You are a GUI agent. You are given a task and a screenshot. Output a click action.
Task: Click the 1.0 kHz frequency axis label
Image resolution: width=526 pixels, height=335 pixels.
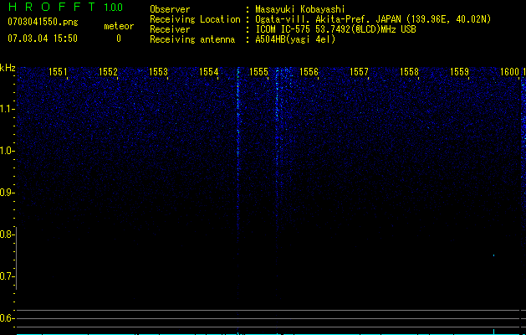tap(7, 151)
